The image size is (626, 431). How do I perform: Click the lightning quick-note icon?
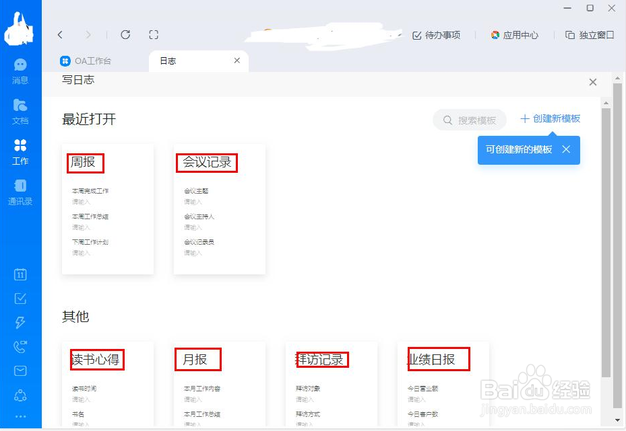(20, 321)
